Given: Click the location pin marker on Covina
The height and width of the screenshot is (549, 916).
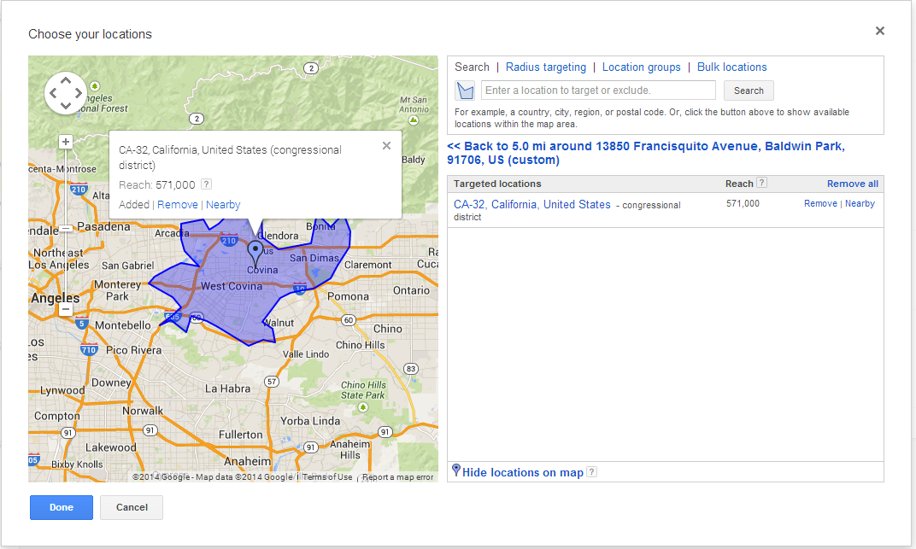Looking at the screenshot, I should [255, 253].
